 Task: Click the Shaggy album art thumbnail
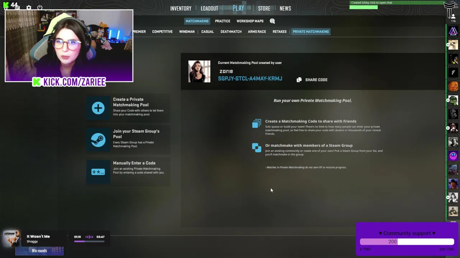pos(11,238)
